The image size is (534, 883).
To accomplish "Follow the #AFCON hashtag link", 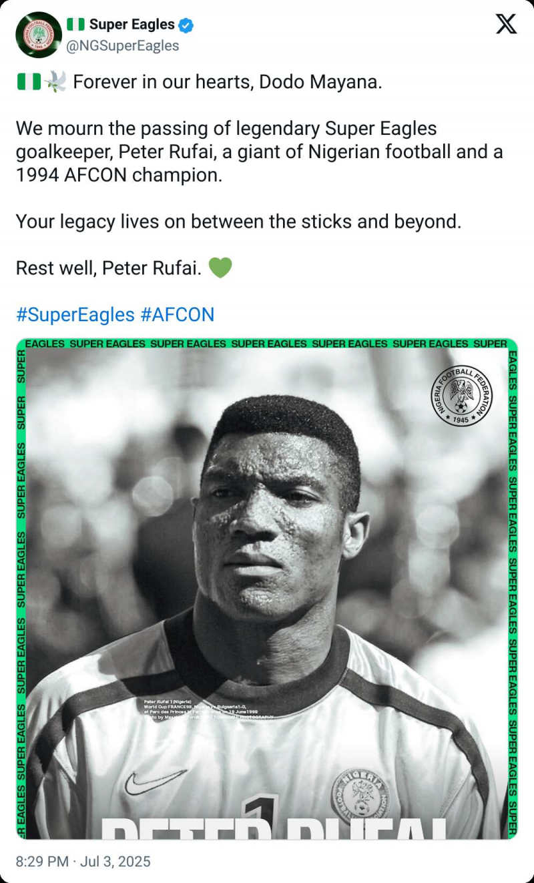I will point(178,314).
